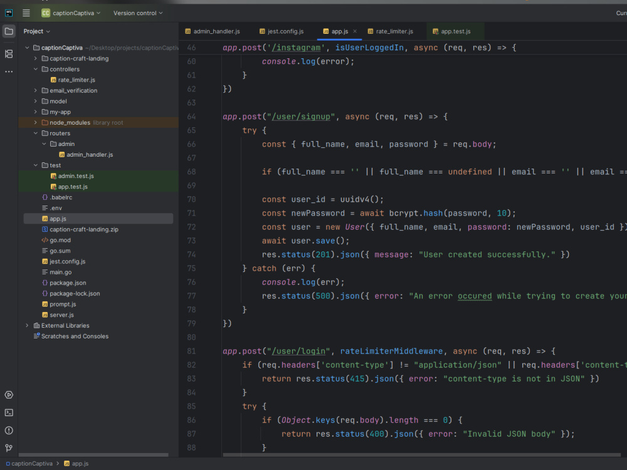Click the misspelled word occured
This screenshot has height=470, width=627.
[x=475, y=296]
